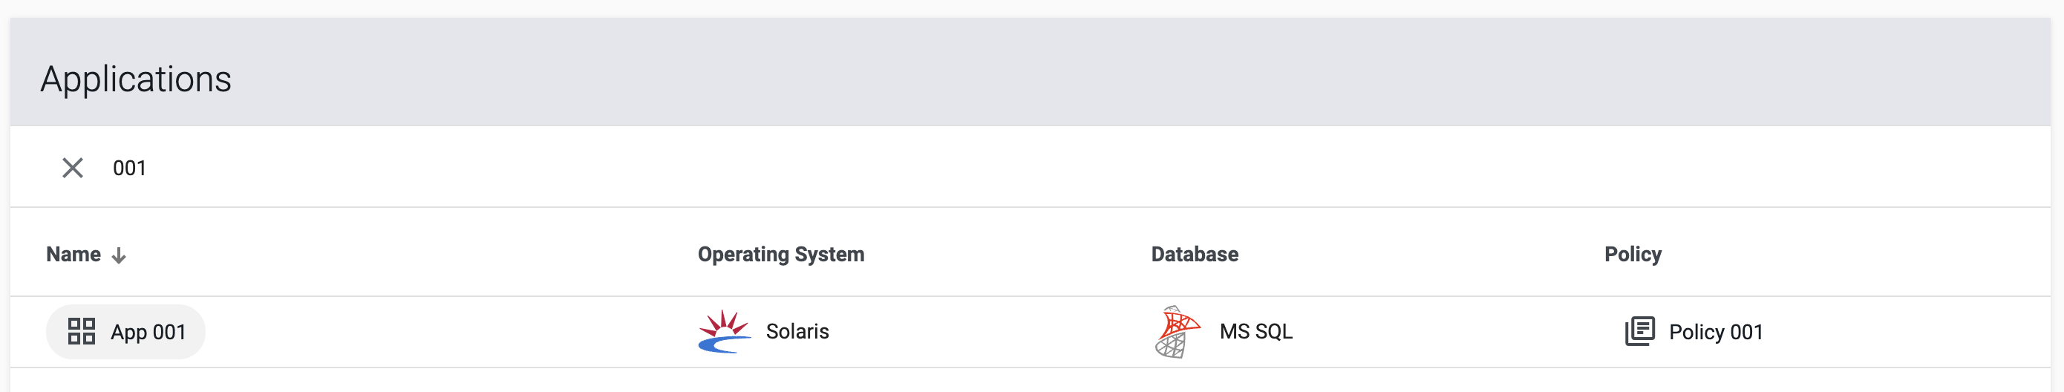The height and width of the screenshot is (392, 2064).
Task: Open the App 001 chip
Action: [125, 331]
